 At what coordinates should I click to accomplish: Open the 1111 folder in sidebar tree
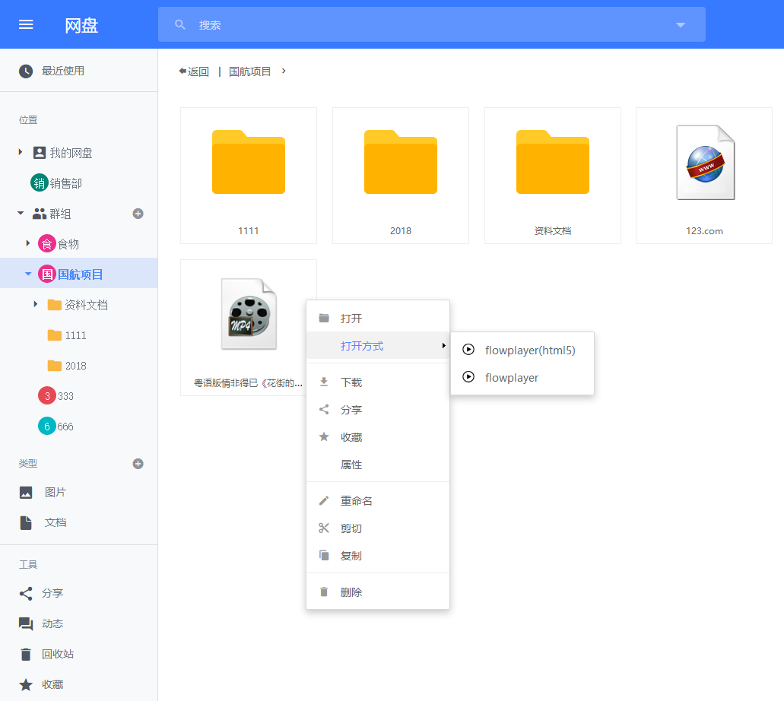pos(67,335)
